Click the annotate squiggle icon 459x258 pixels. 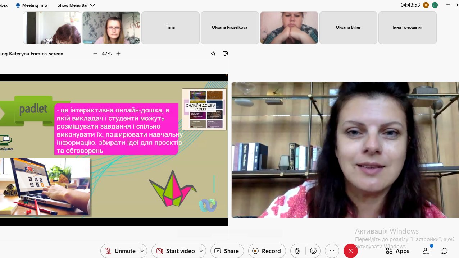click(213, 54)
